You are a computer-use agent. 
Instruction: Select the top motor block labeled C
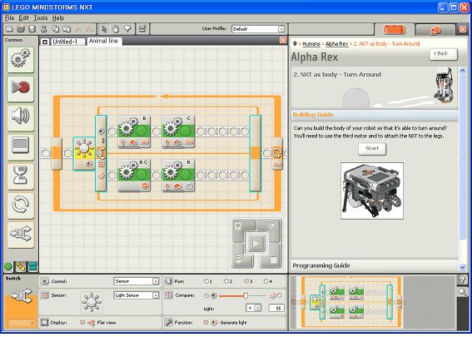[178, 131]
